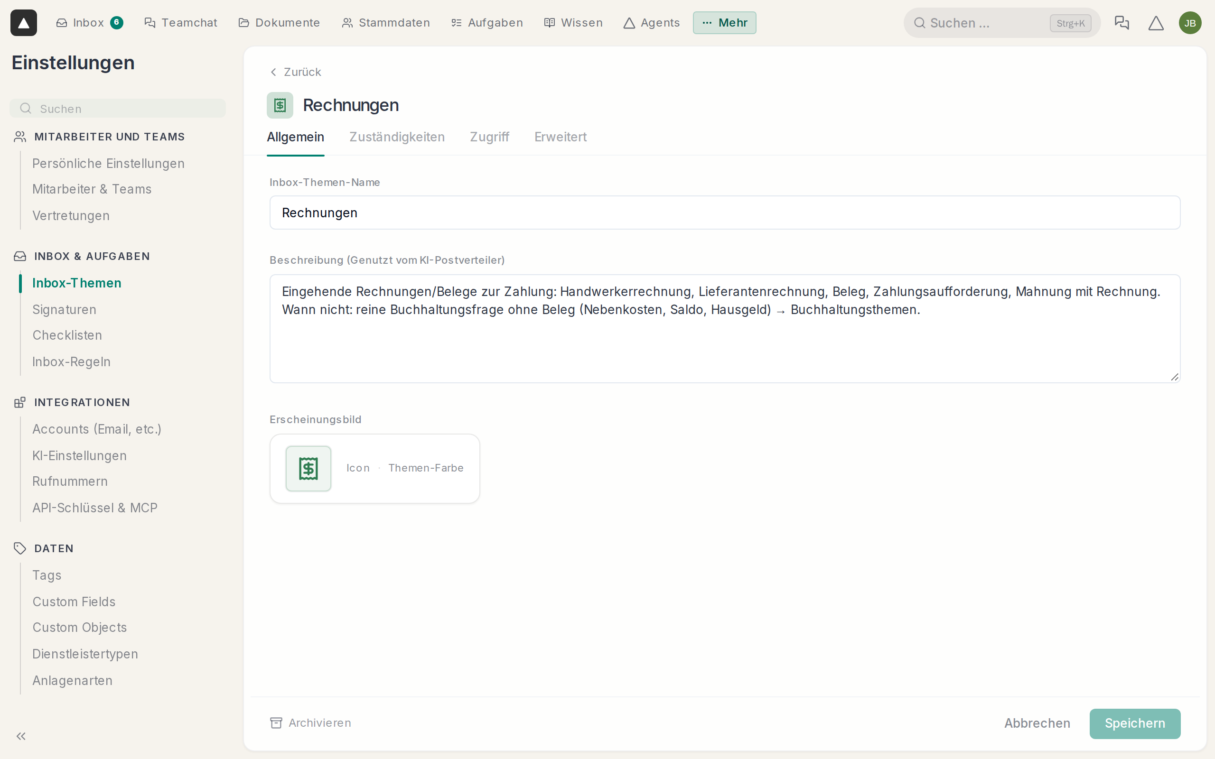Click the black triangle app logo

point(24,23)
